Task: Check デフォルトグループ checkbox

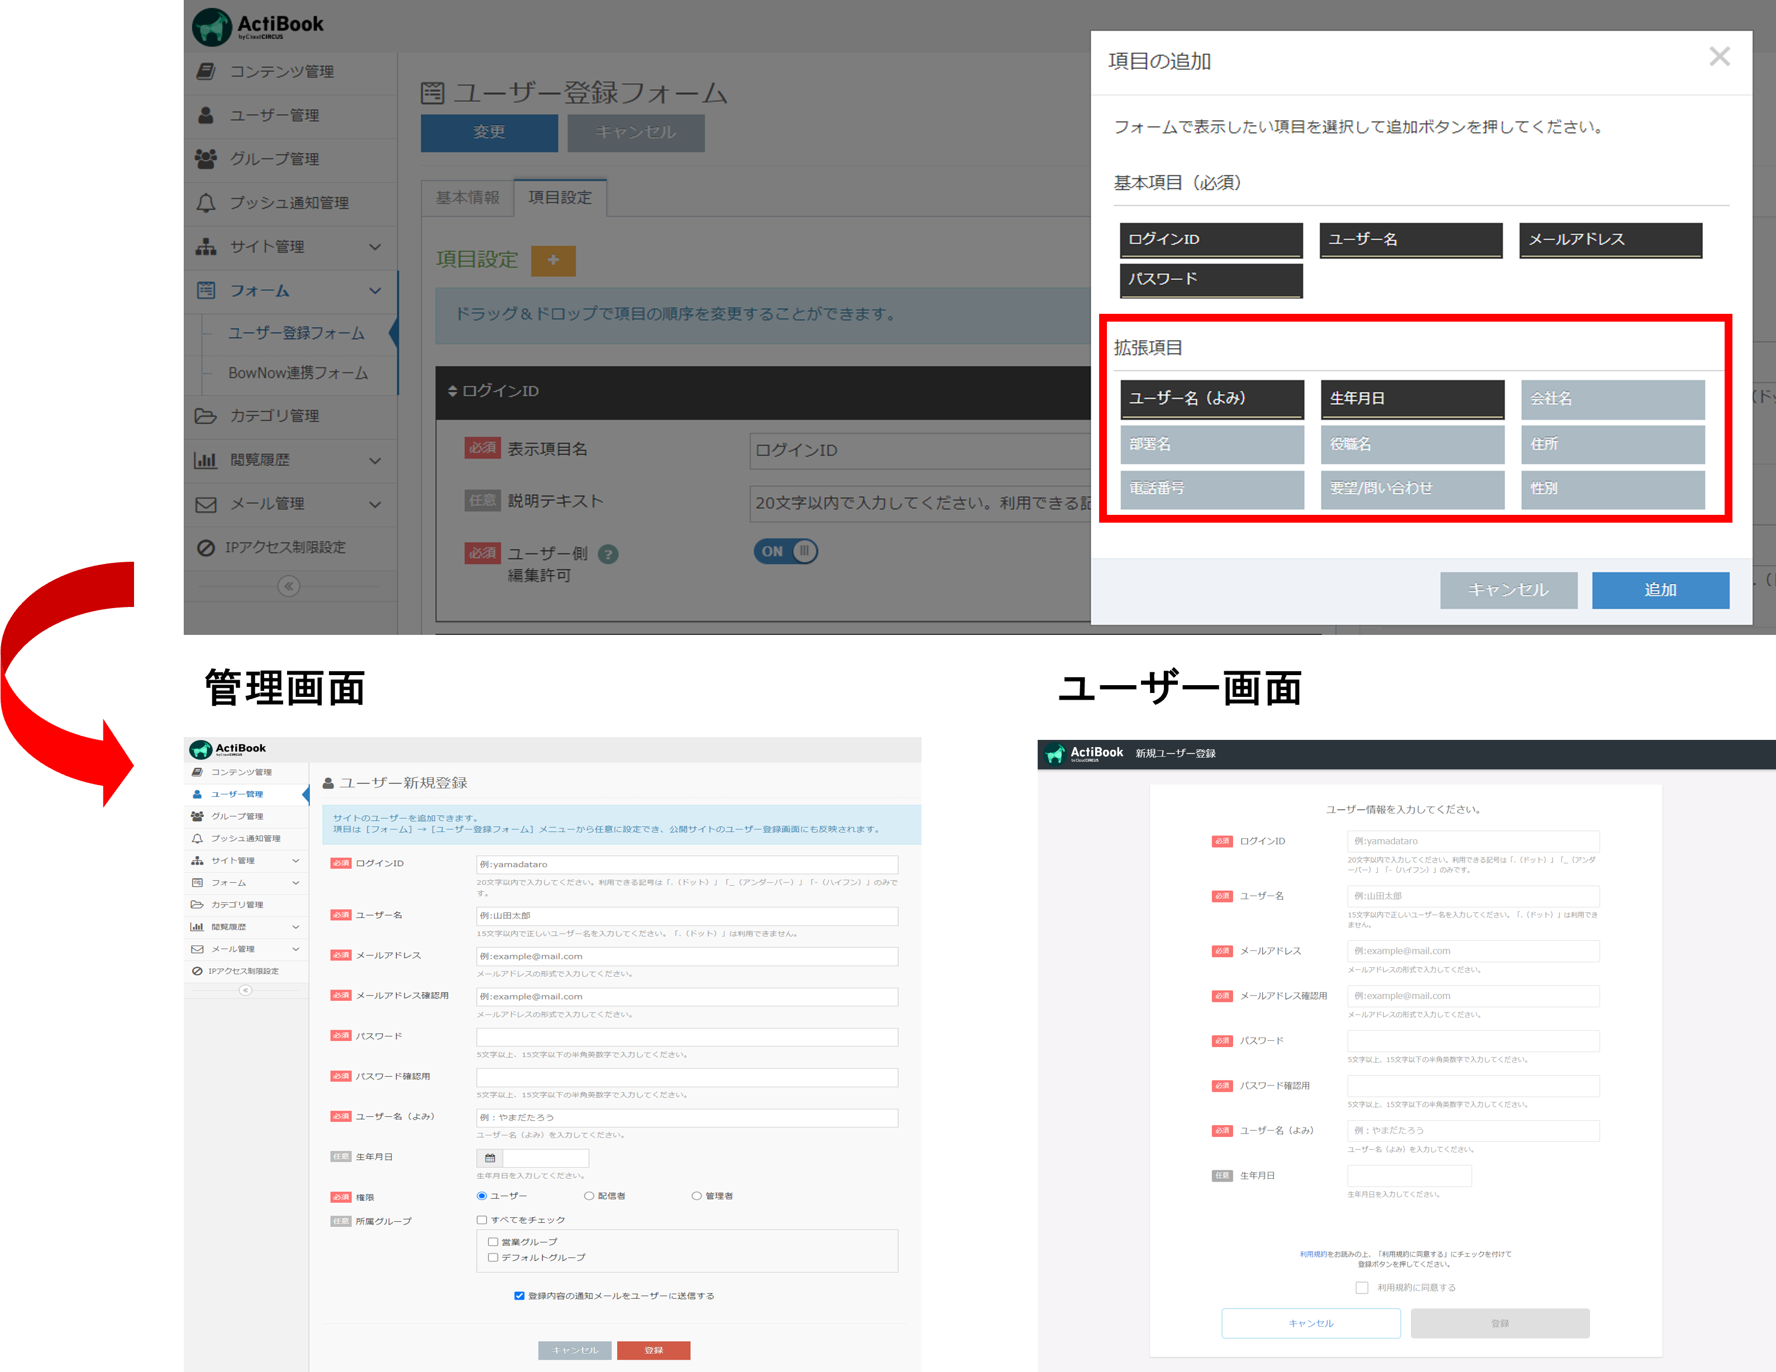Action: (493, 1256)
